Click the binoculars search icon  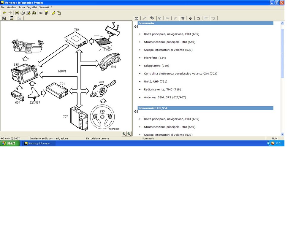34,13
